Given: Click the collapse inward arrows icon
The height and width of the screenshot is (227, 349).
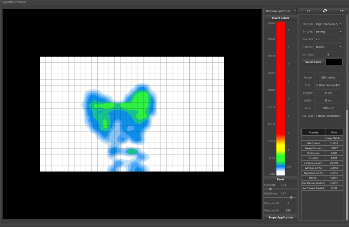Looking at the screenshot, I should click(342, 11).
